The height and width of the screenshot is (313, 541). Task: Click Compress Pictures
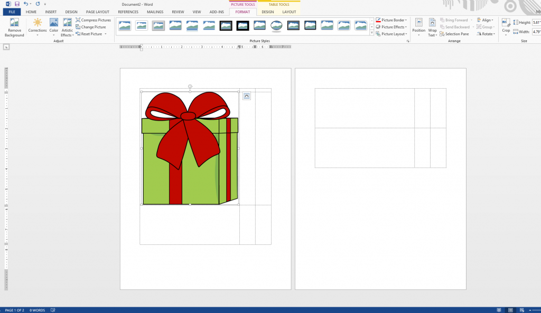93,20
